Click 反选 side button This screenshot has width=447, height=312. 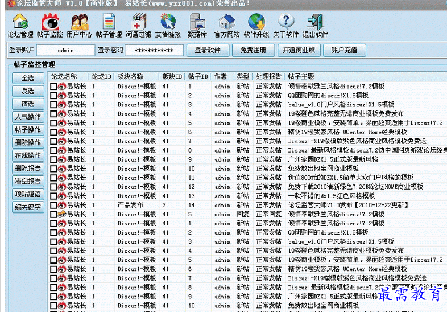pos(28,91)
